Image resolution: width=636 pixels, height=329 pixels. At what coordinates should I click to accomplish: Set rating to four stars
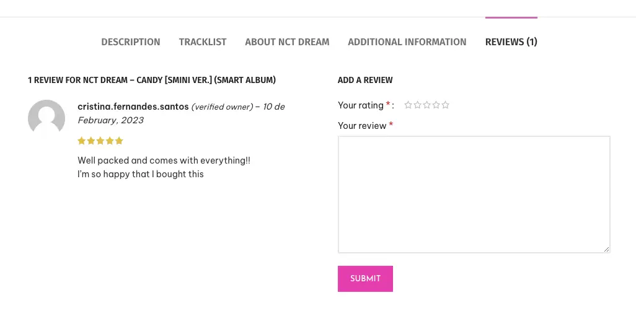pos(436,105)
